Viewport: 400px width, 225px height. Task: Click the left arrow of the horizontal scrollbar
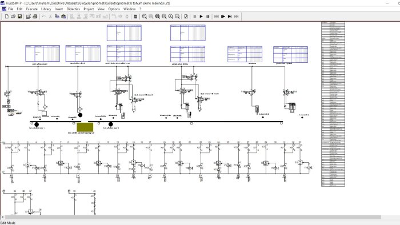[x=2, y=217]
